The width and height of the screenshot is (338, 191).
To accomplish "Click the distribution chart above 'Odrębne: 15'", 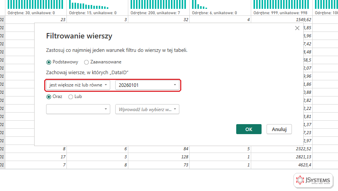I will pos(89,5).
